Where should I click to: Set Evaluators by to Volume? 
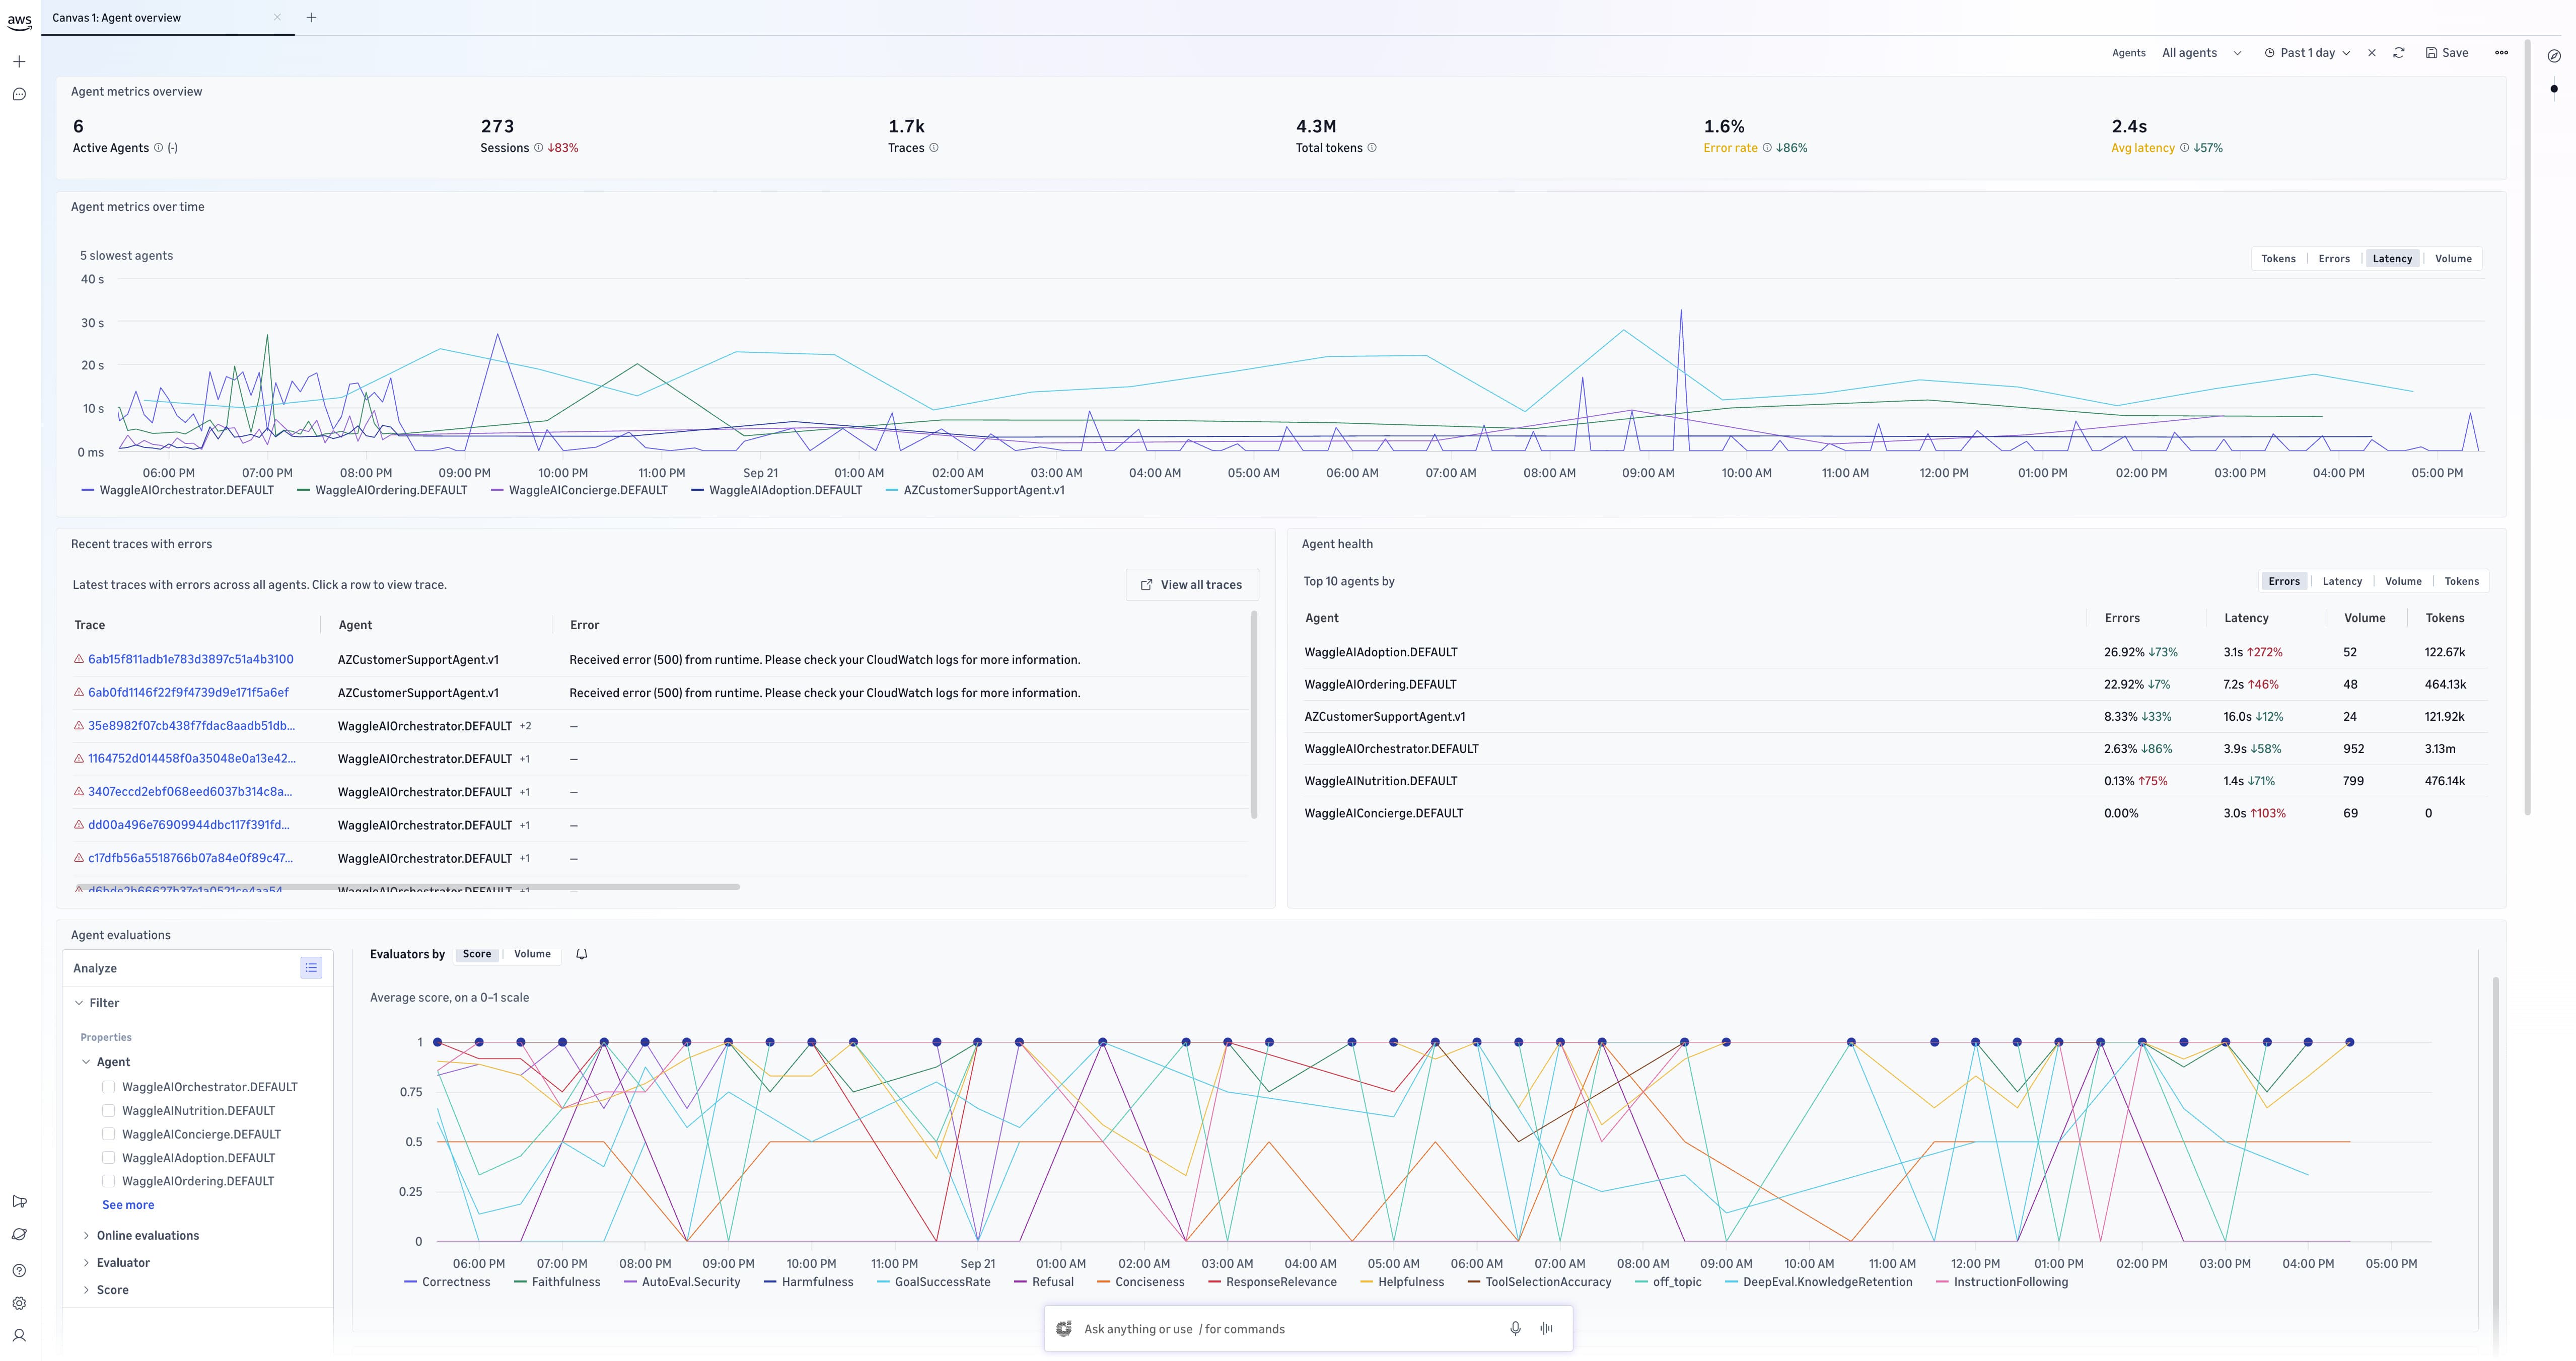(532, 954)
